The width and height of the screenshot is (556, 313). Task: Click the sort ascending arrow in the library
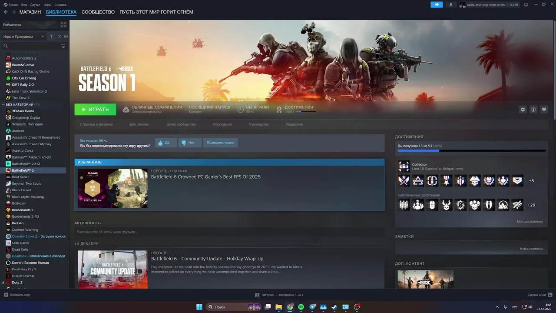[x=51, y=37]
